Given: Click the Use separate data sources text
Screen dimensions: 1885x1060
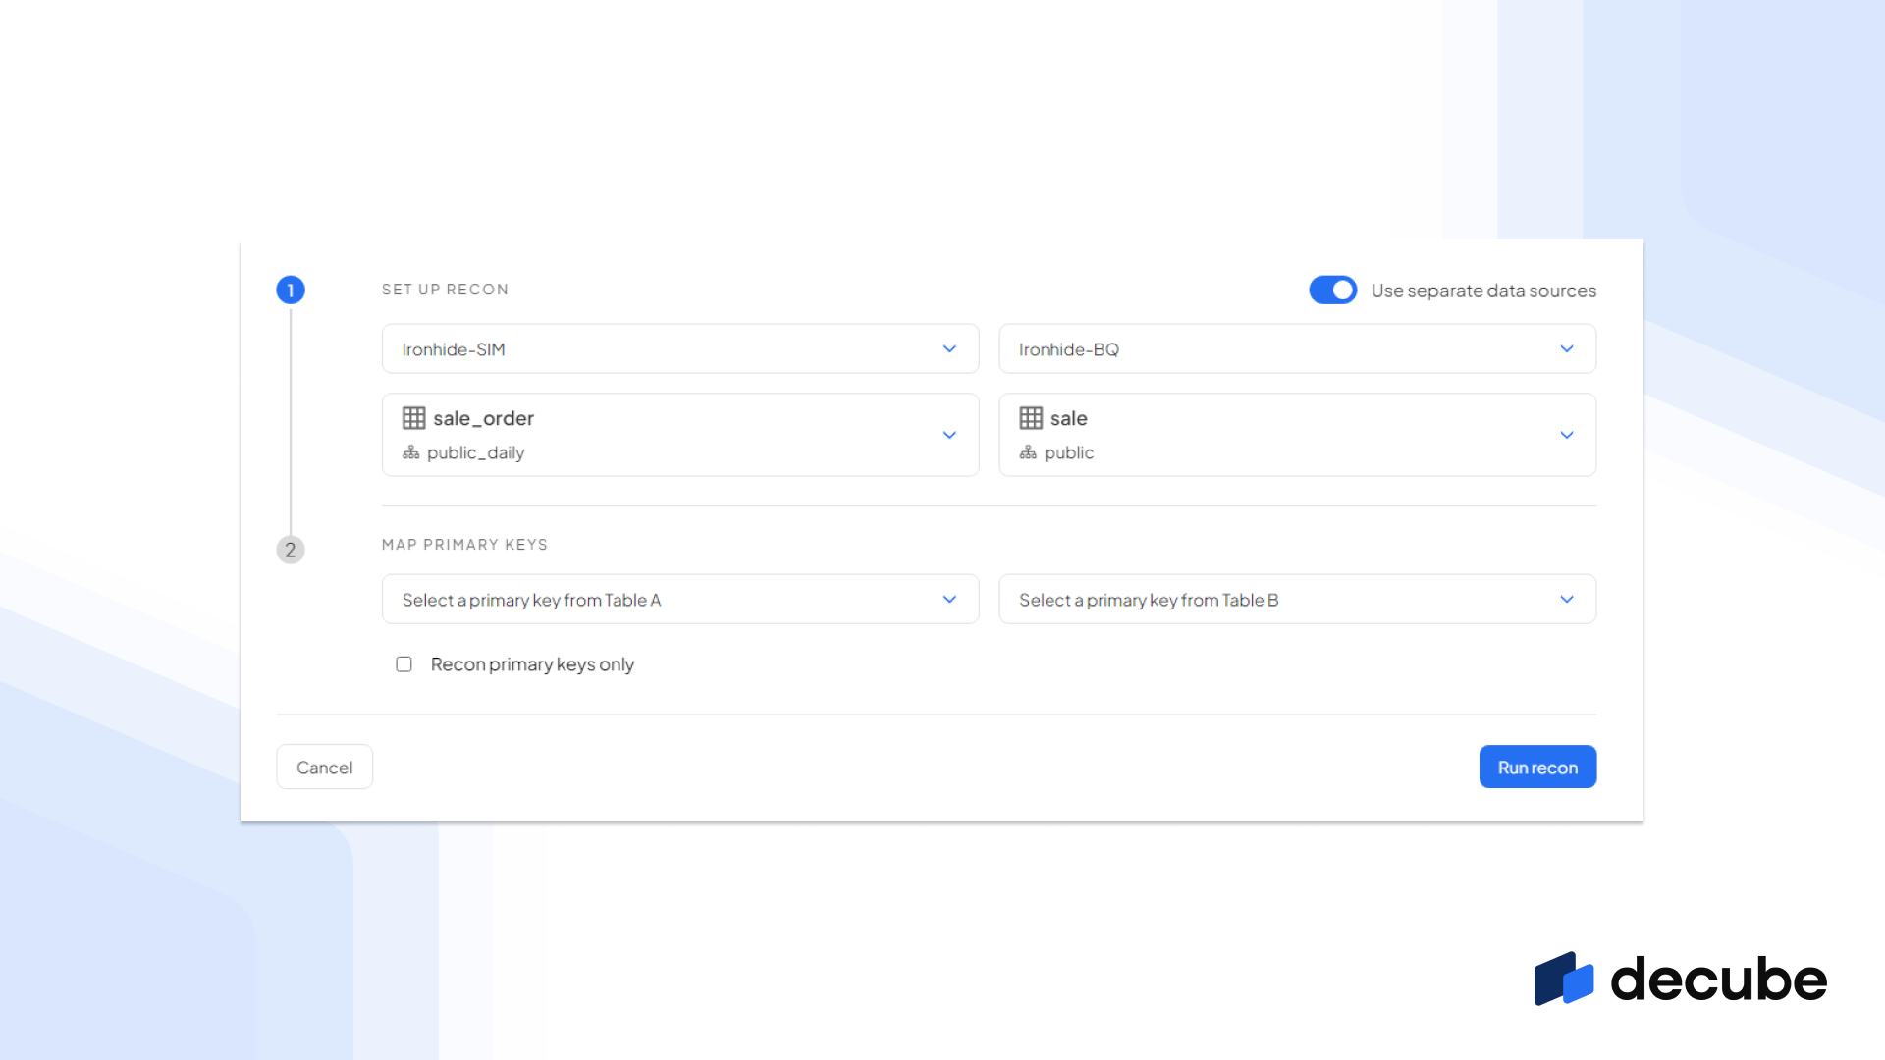Looking at the screenshot, I should [x=1482, y=291].
